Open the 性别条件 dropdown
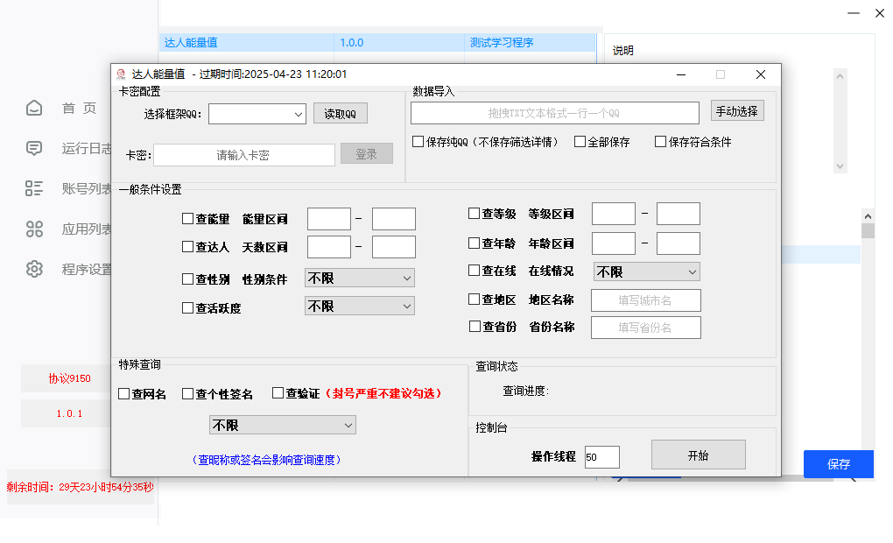The image size is (893, 543). click(x=359, y=279)
